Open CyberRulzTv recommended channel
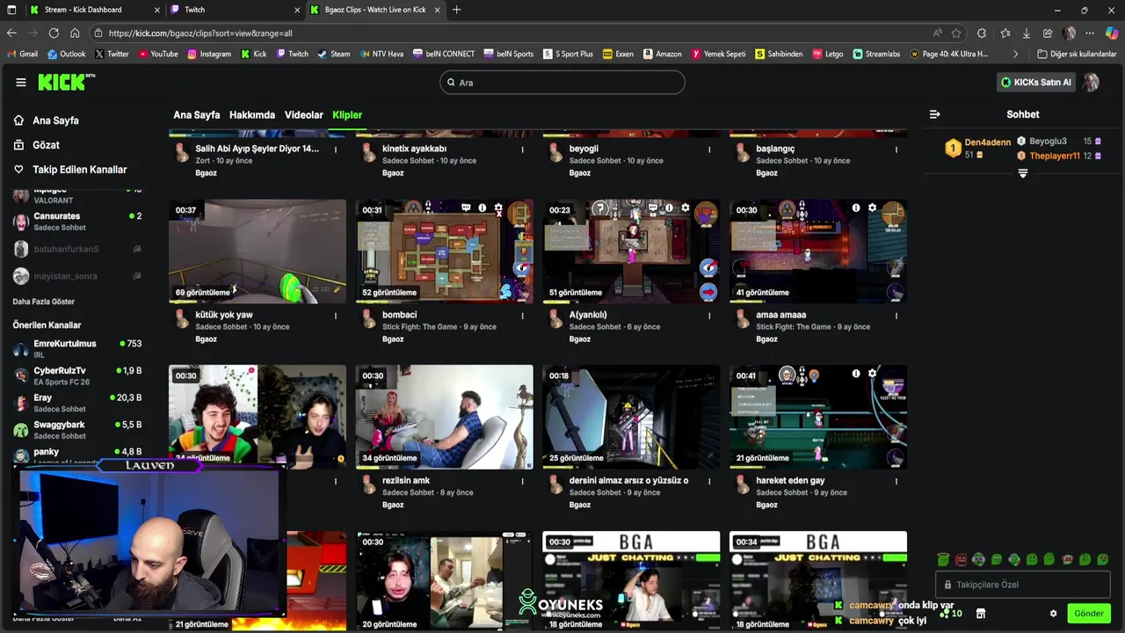The width and height of the screenshot is (1125, 633). point(77,376)
